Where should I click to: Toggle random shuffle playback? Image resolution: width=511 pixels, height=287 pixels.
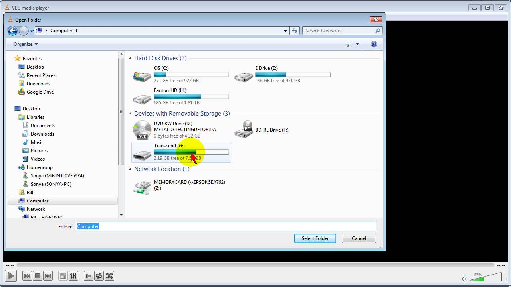109,275
